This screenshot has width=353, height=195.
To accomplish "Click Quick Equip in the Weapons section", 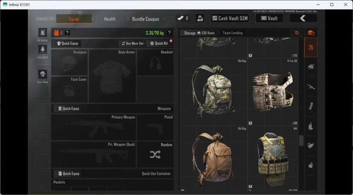I will (69, 109).
